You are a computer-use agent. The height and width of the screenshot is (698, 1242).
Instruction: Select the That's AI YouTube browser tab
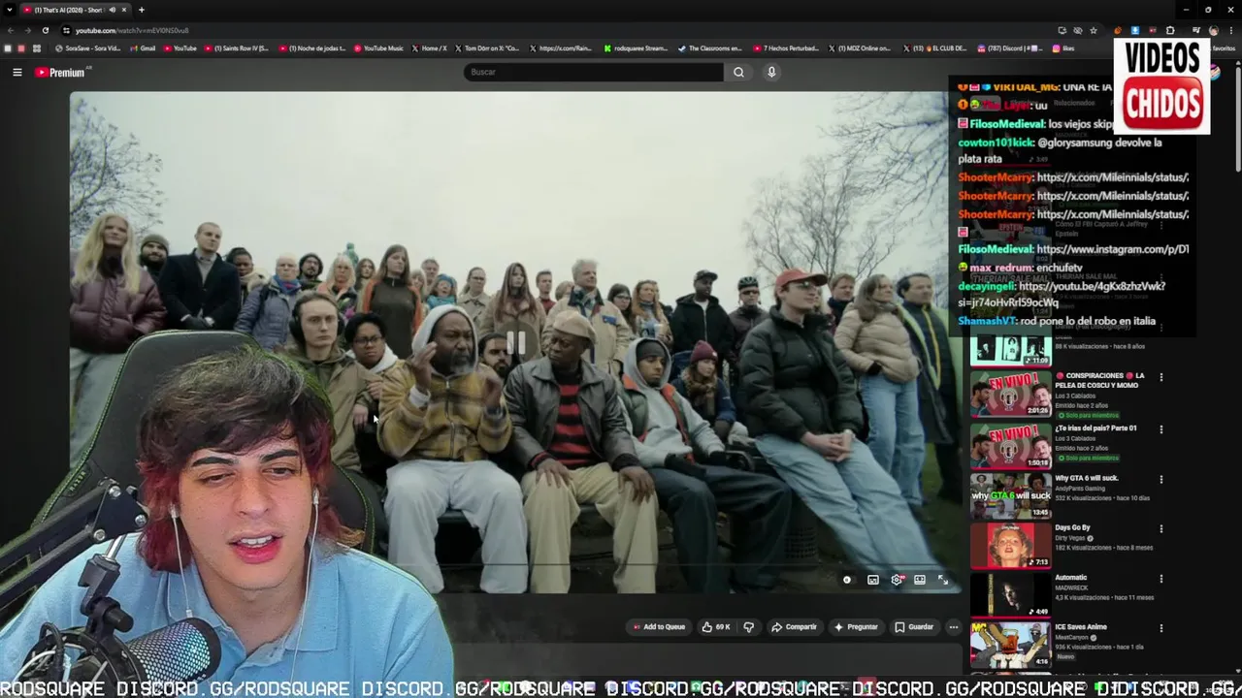pos(76,10)
